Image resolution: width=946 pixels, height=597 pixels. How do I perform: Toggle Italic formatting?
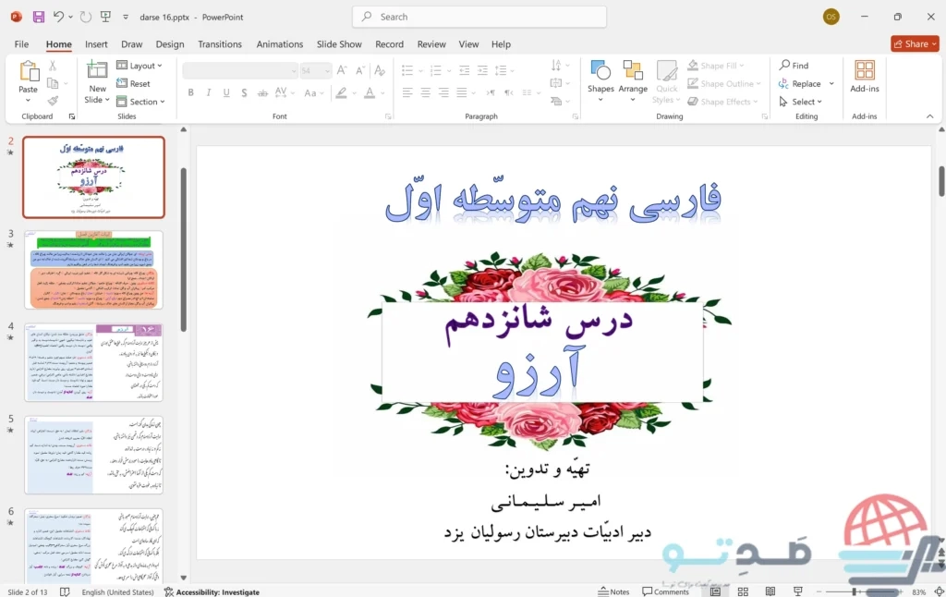pyautogui.click(x=209, y=93)
